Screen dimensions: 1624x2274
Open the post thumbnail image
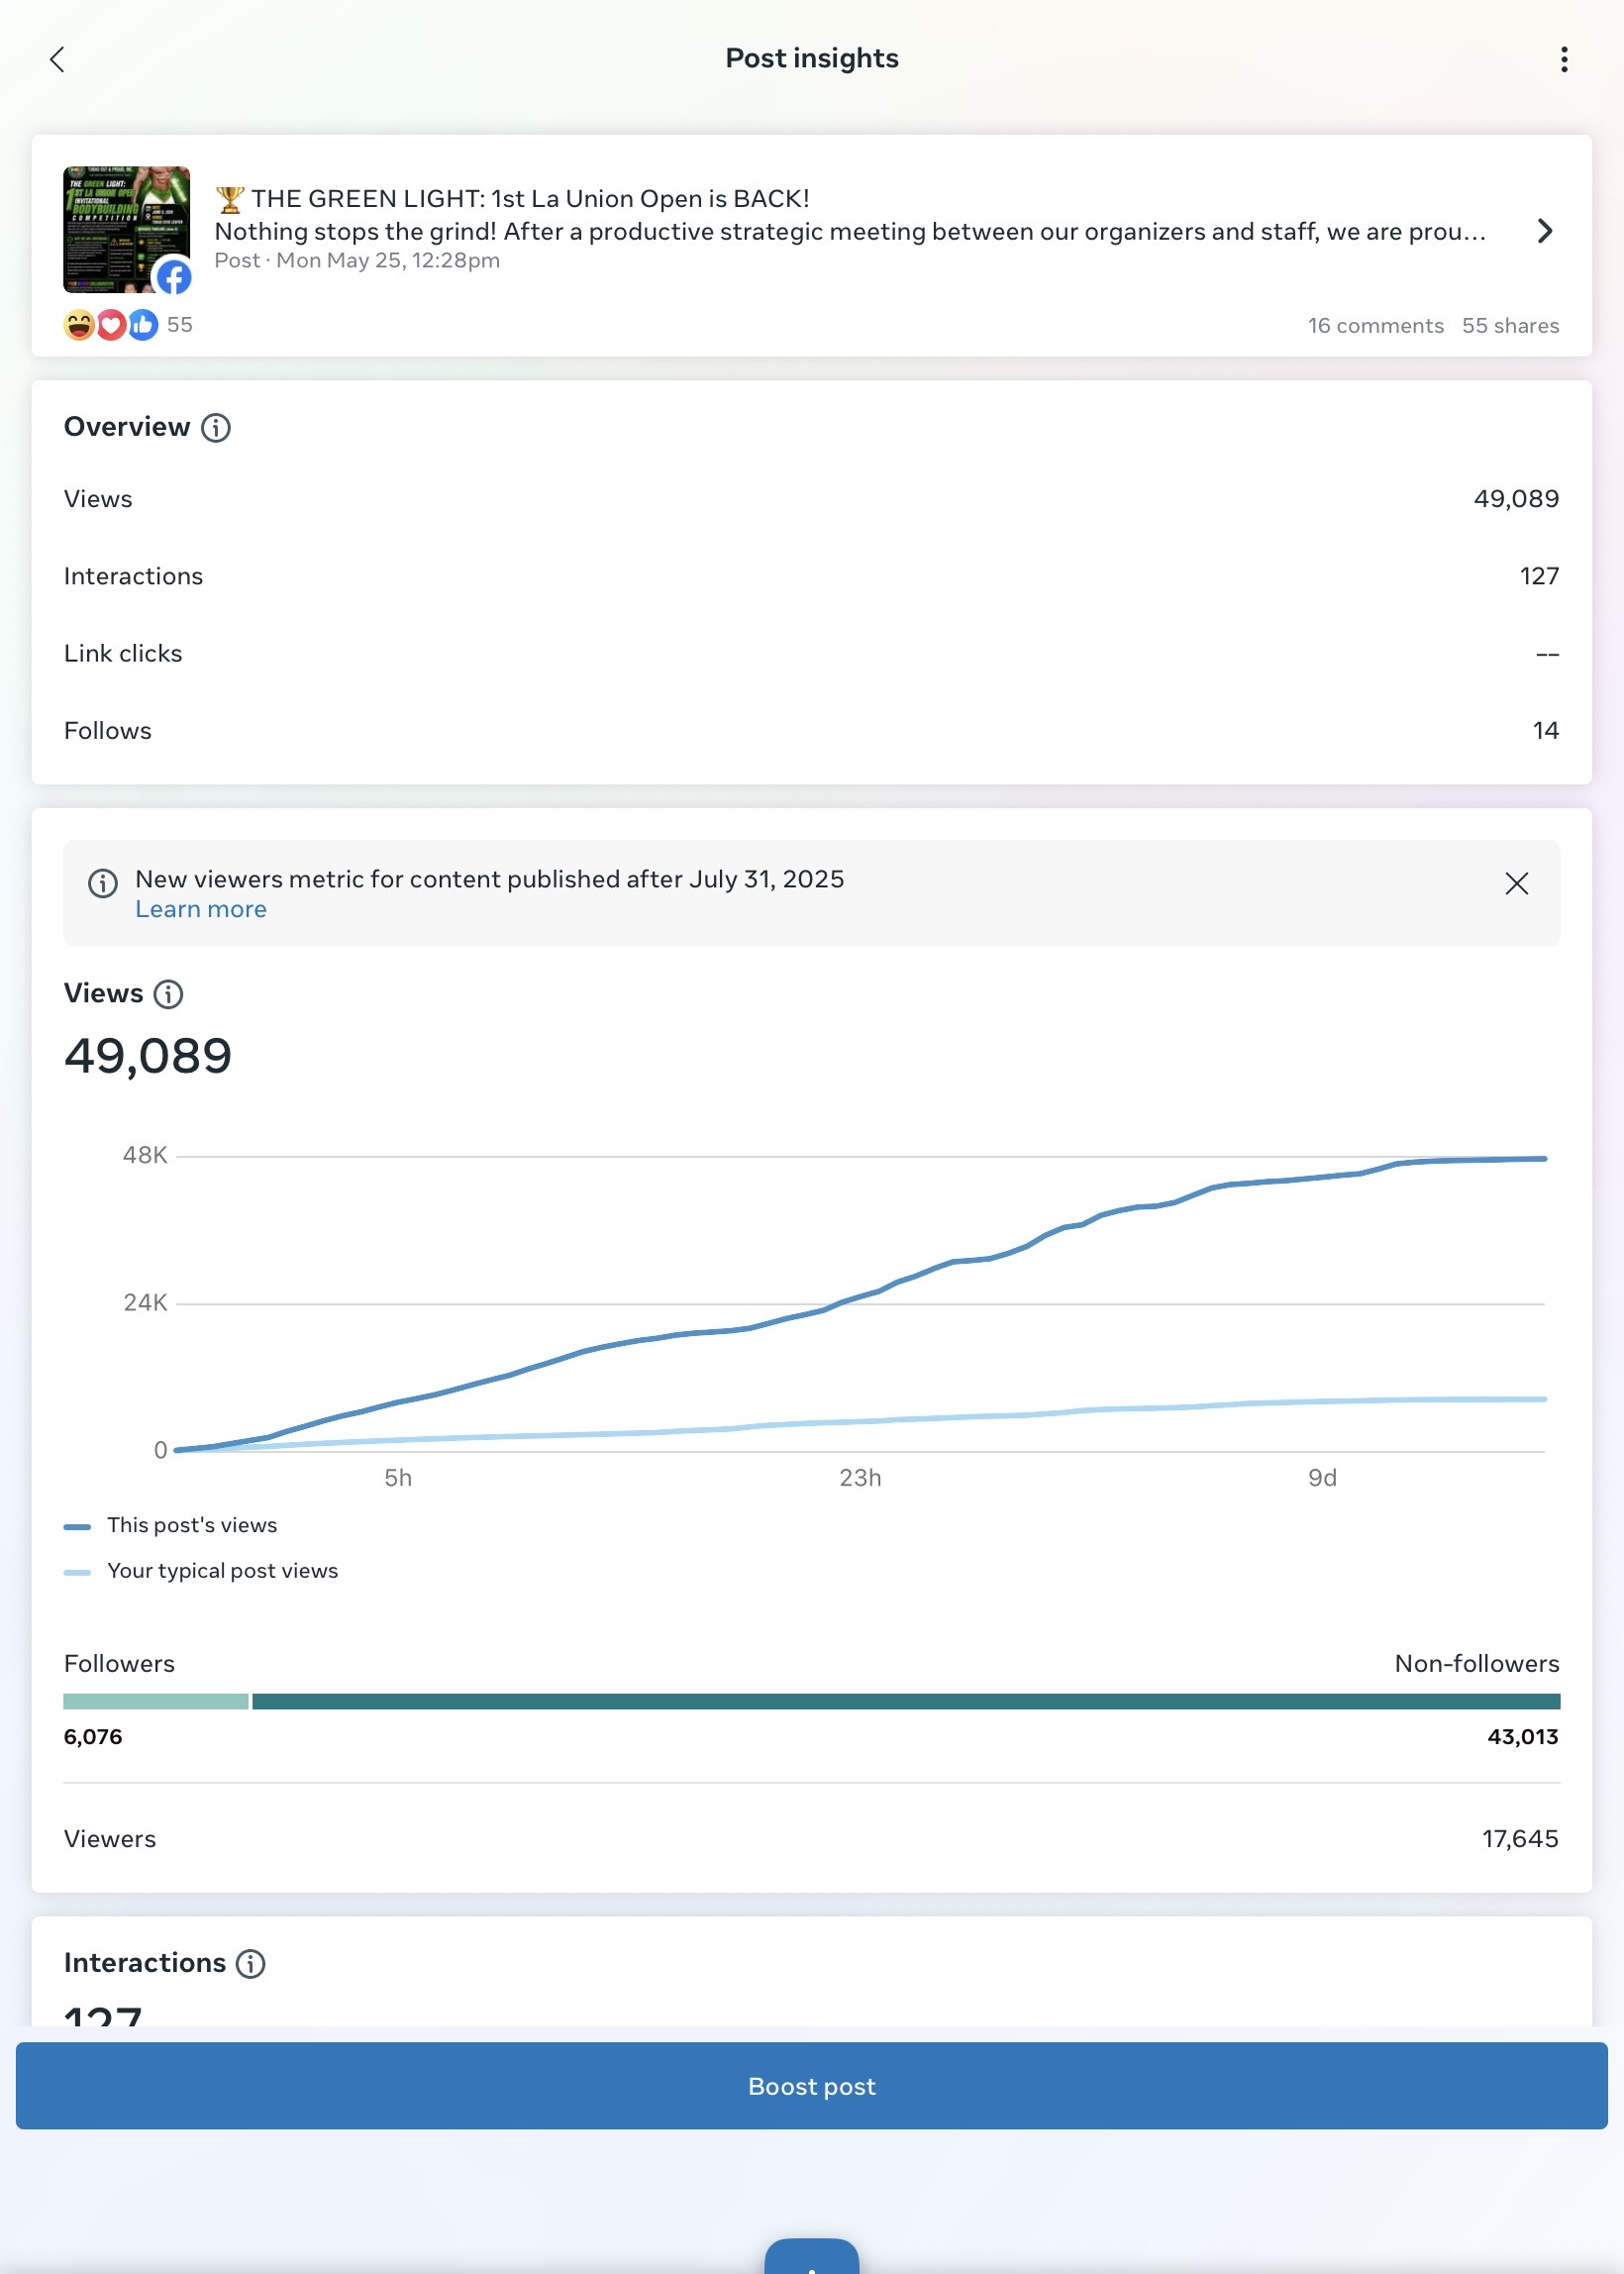tap(127, 230)
